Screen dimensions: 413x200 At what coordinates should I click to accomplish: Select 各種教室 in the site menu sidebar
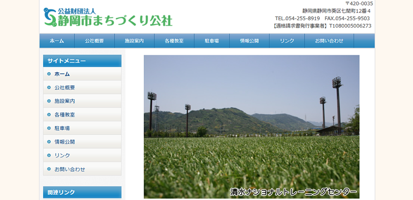coord(82,115)
